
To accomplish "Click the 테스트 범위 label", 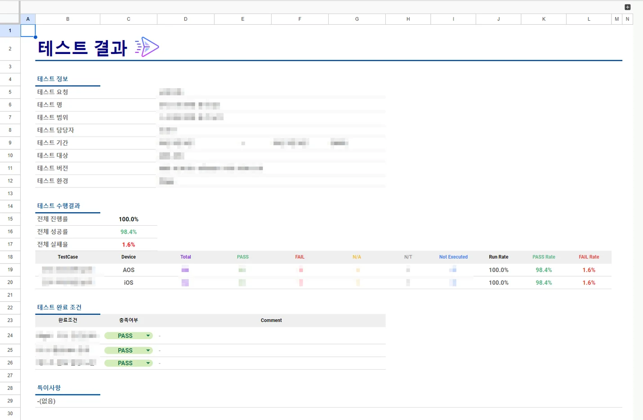I will [x=53, y=117].
